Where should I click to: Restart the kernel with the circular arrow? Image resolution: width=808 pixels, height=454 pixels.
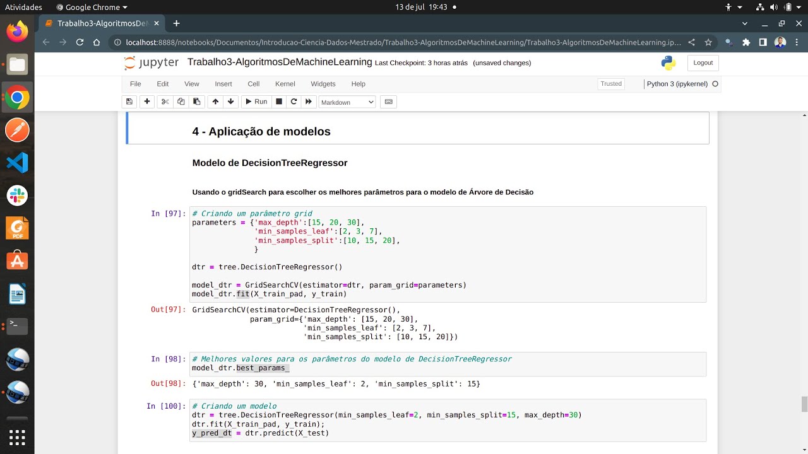tap(294, 102)
